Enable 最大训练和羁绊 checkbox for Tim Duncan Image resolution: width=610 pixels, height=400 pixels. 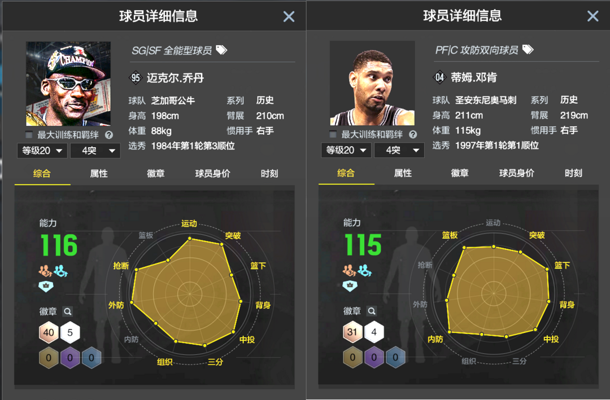point(333,134)
